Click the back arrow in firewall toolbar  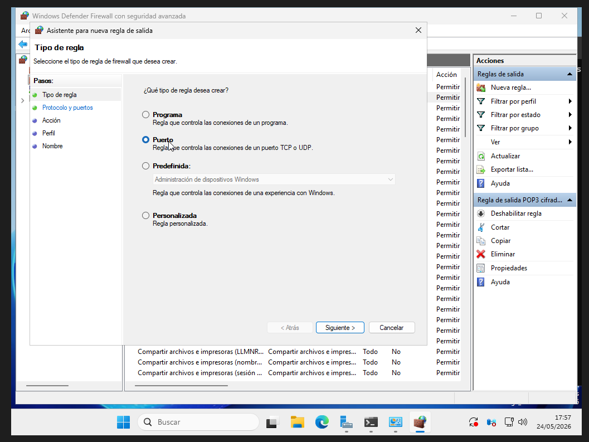(23, 44)
